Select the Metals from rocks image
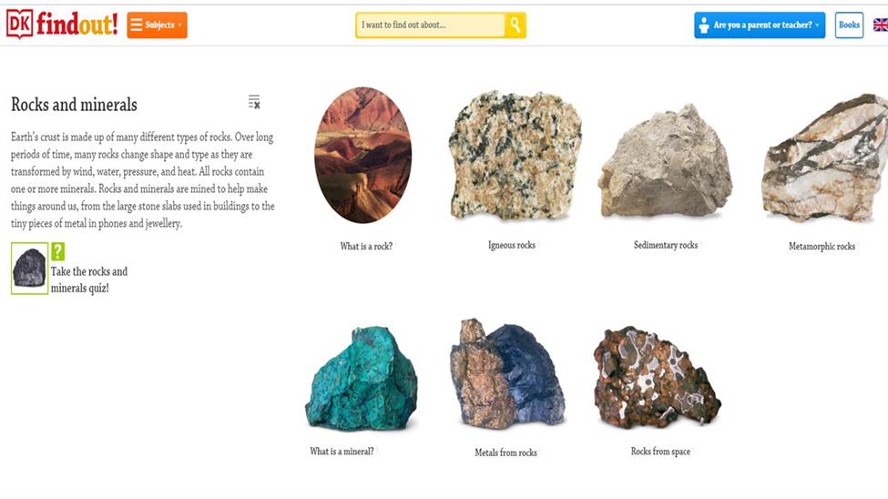 (x=507, y=373)
